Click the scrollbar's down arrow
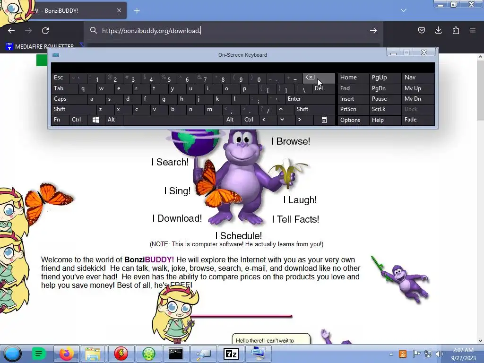Image resolution: width=484 pixels, height=363 pixels. tap(480, 341)
